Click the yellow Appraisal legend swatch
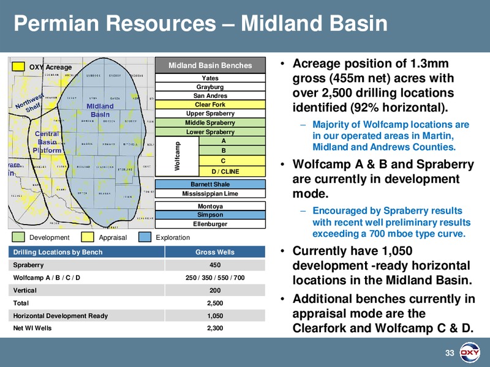Screen dimensions: 490x367 (88, 237)
